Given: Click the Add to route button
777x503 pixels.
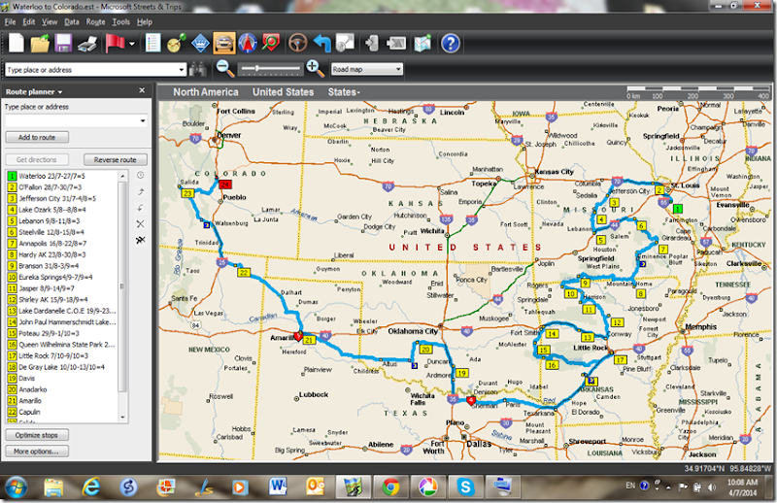Looking at the screenshot, I should pyautogui.click(x=37, y=137).
